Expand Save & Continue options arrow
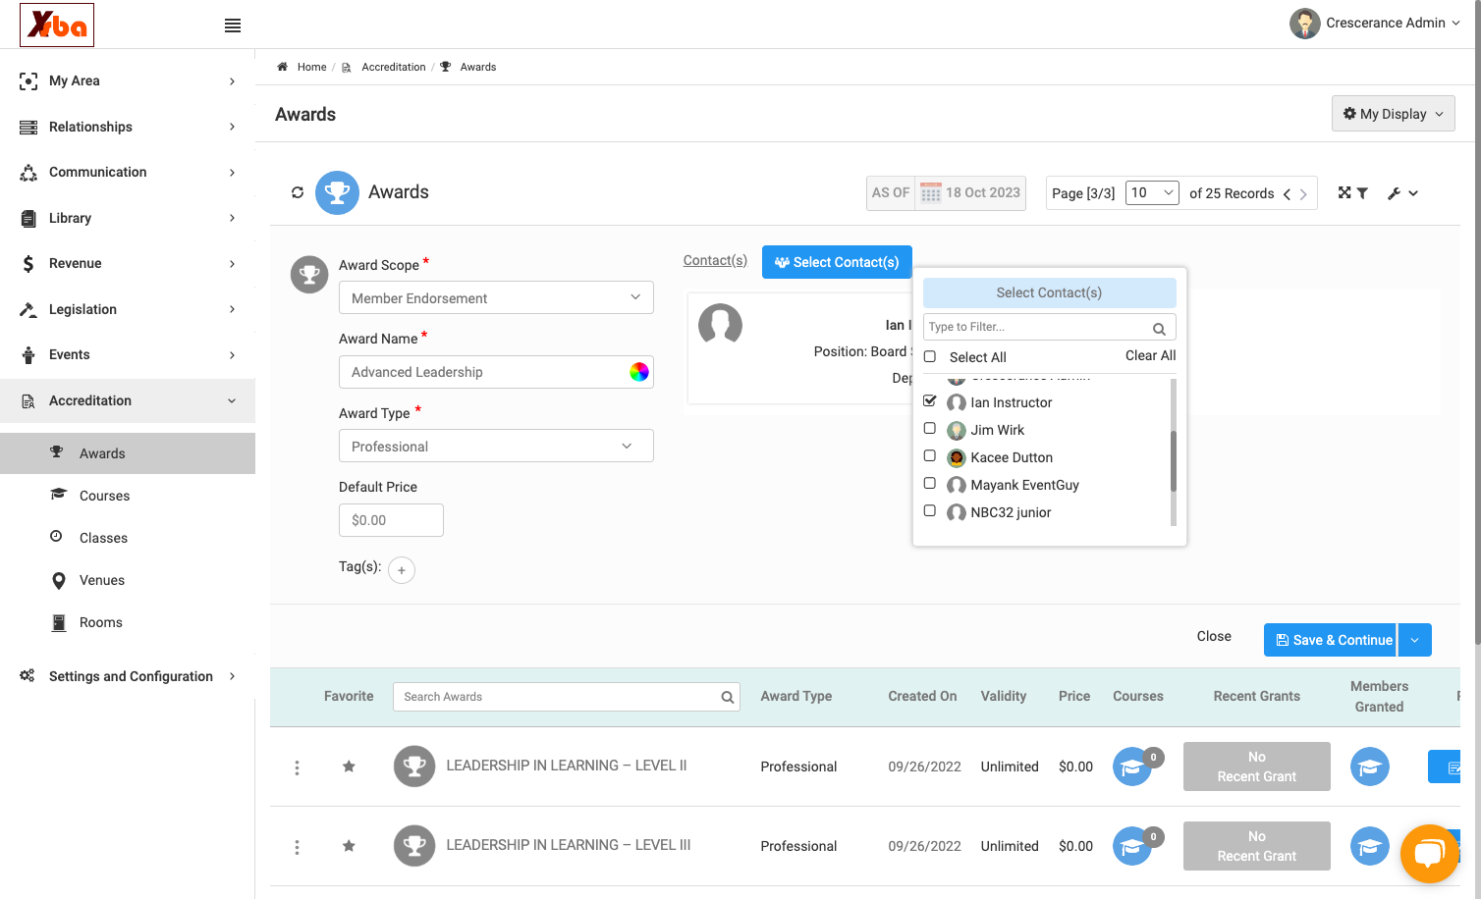The width and height of the screenshot is (1481, 899). [x=1414, y=640]
